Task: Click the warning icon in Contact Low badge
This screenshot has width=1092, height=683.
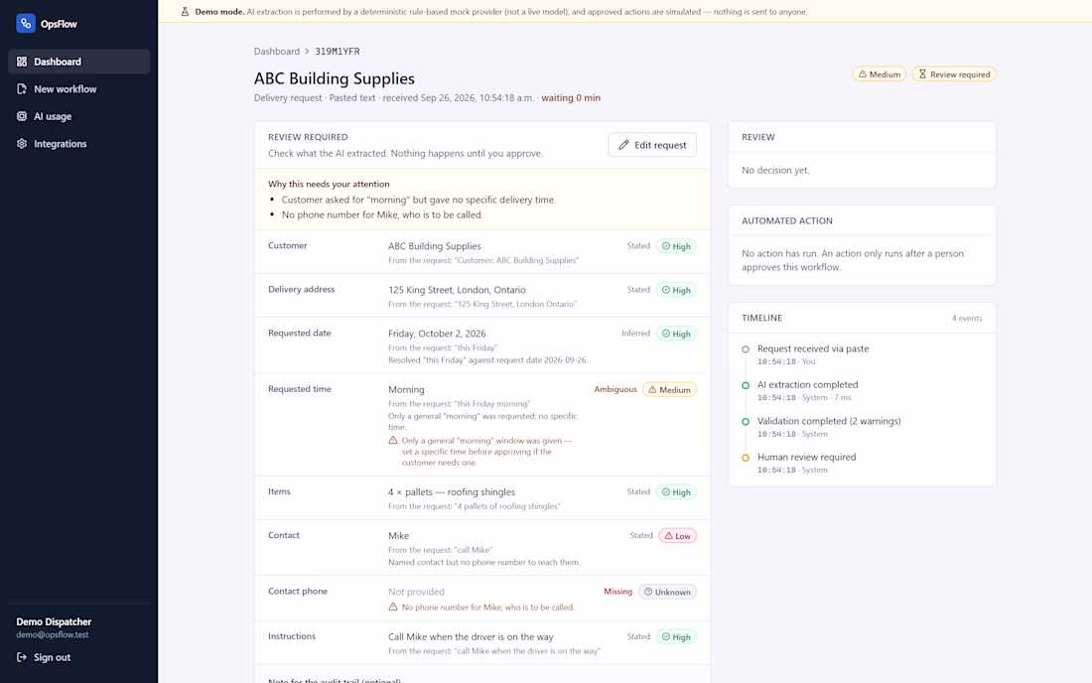Action: click(x=668, y=535)
